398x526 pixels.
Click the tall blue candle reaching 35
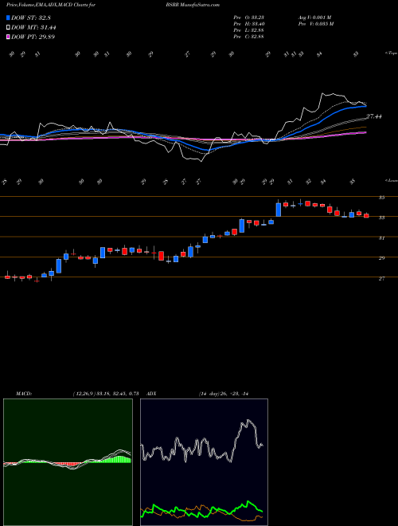[x=278, y=209]
